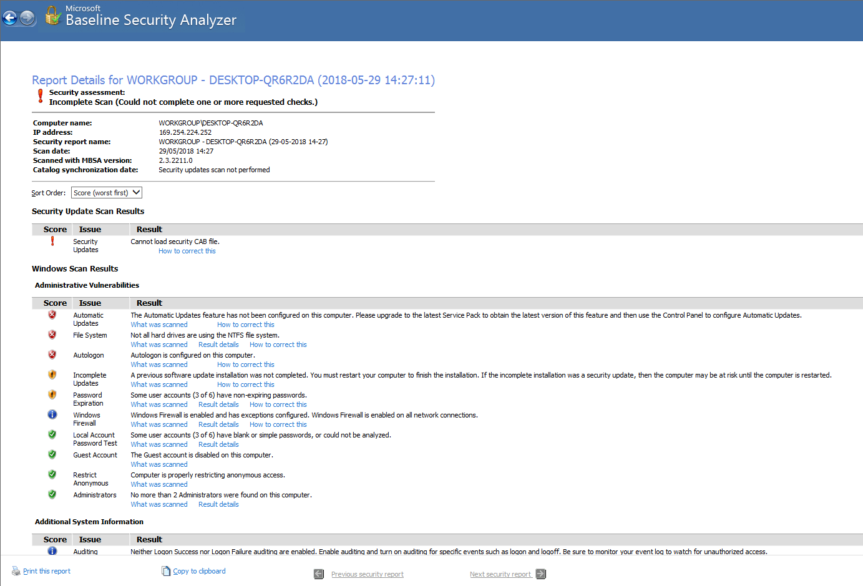Open 'What was scanned' for Incomplete Updates
Viewport: 863px width, 586px height.
coord(159,384)
